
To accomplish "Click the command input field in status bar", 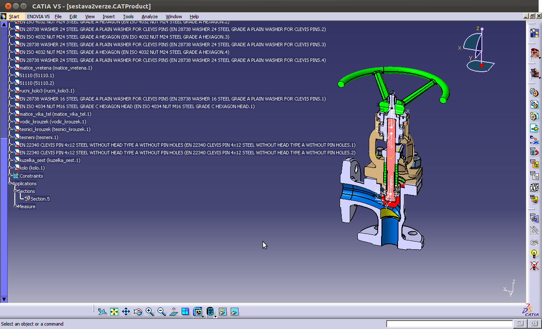I will (x=449, y=324).
